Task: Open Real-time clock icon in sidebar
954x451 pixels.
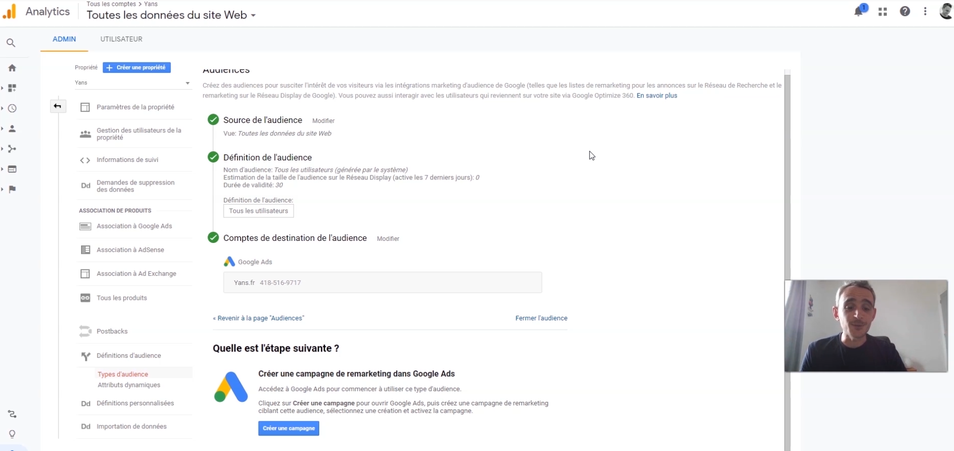Action: [12, 108]
